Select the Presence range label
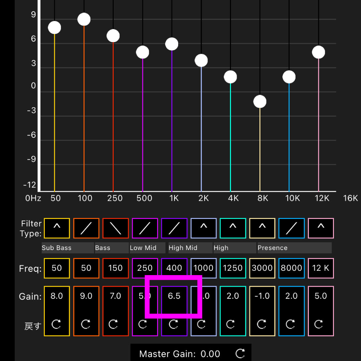This screenshot has width=361, height=361. (294, 248)
